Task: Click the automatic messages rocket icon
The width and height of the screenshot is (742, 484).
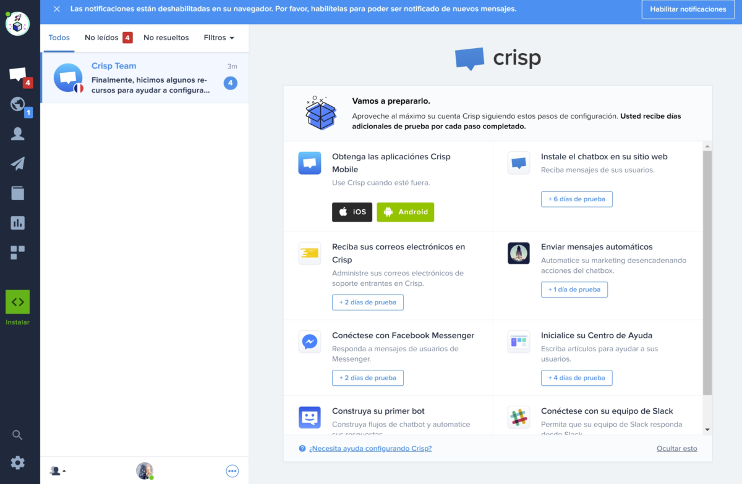Action: coord(519,253)
